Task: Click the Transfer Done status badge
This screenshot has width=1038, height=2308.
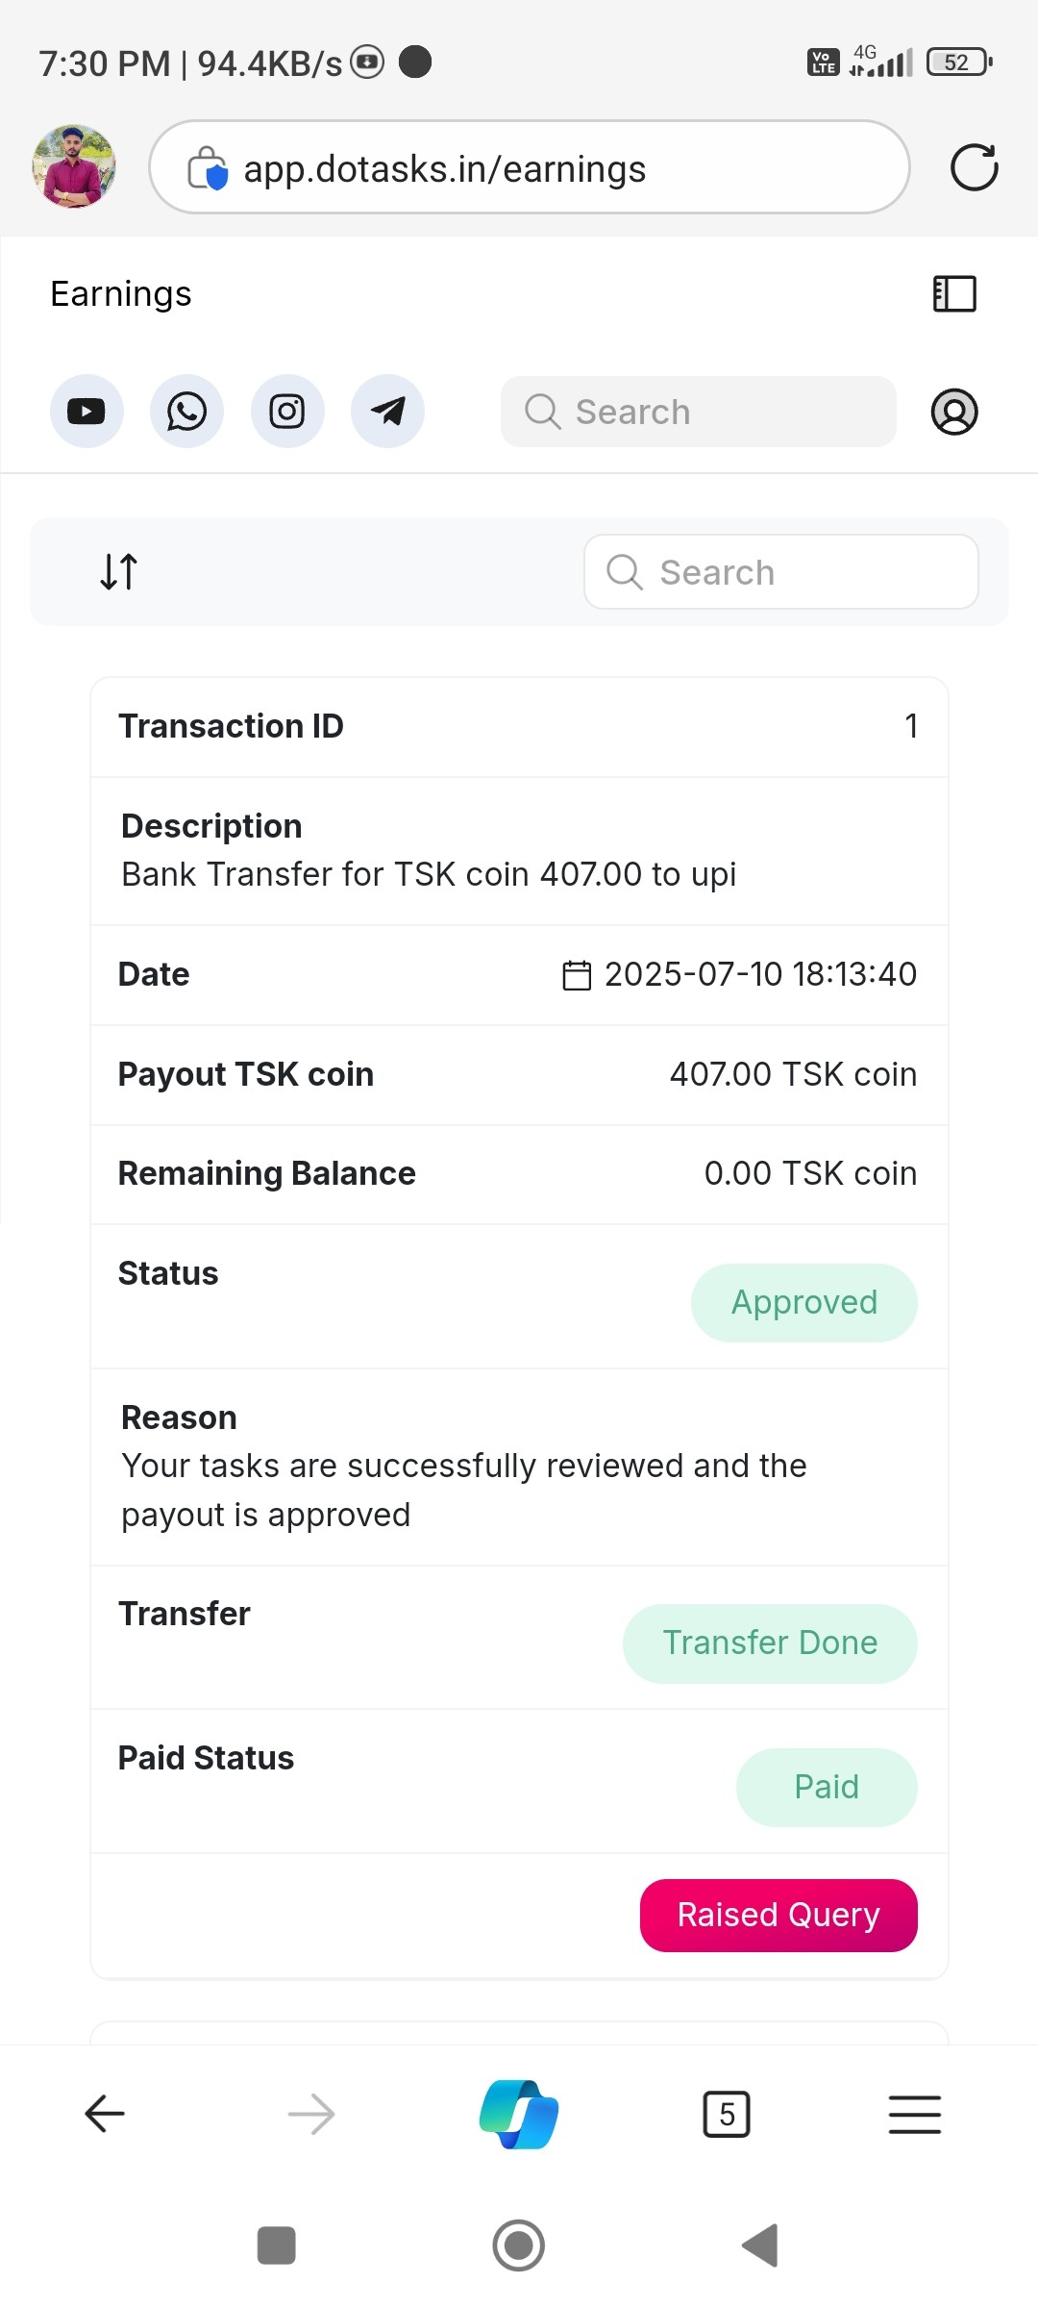Action: (770, 1643)
